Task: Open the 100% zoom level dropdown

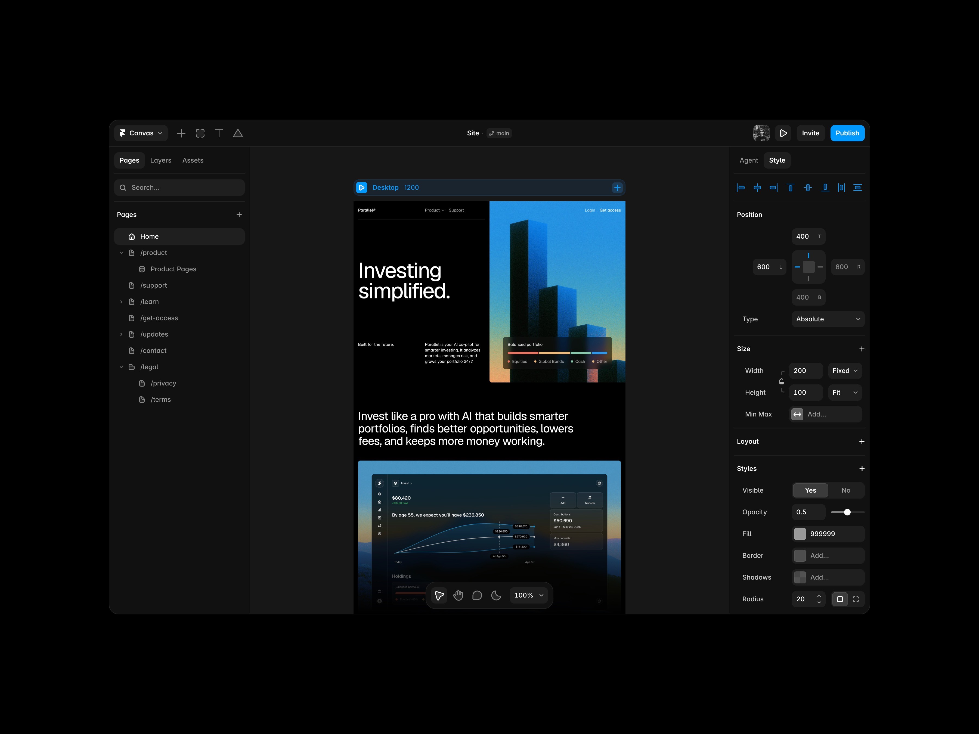Action: (529, 596)
